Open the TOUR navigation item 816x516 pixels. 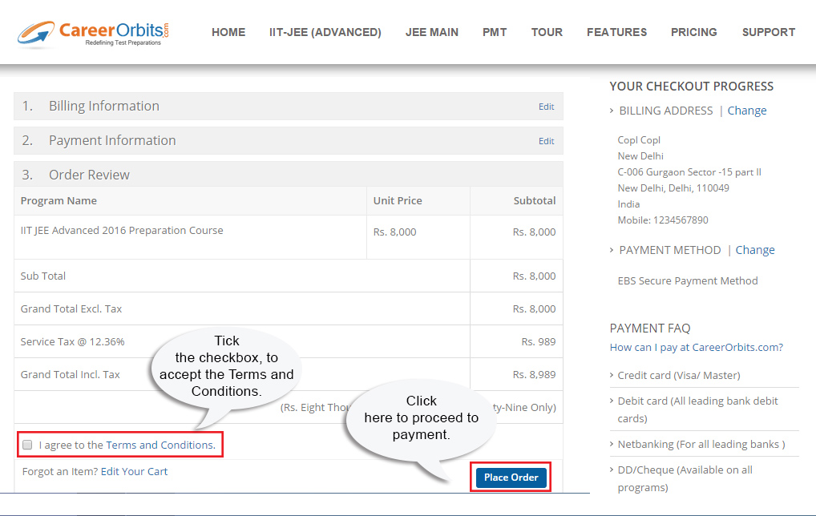(x=547, y=32)
